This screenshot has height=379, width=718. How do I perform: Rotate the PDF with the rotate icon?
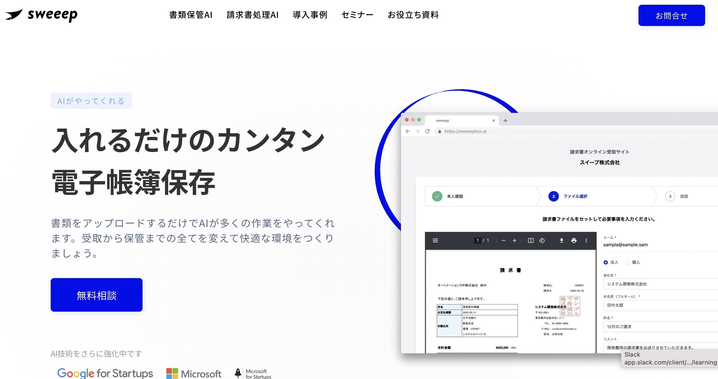point(542,240)
